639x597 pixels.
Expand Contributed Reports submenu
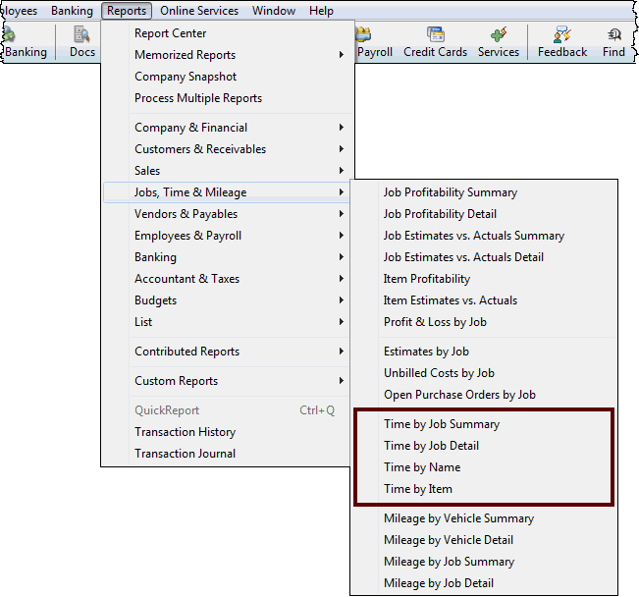point(227,352)
